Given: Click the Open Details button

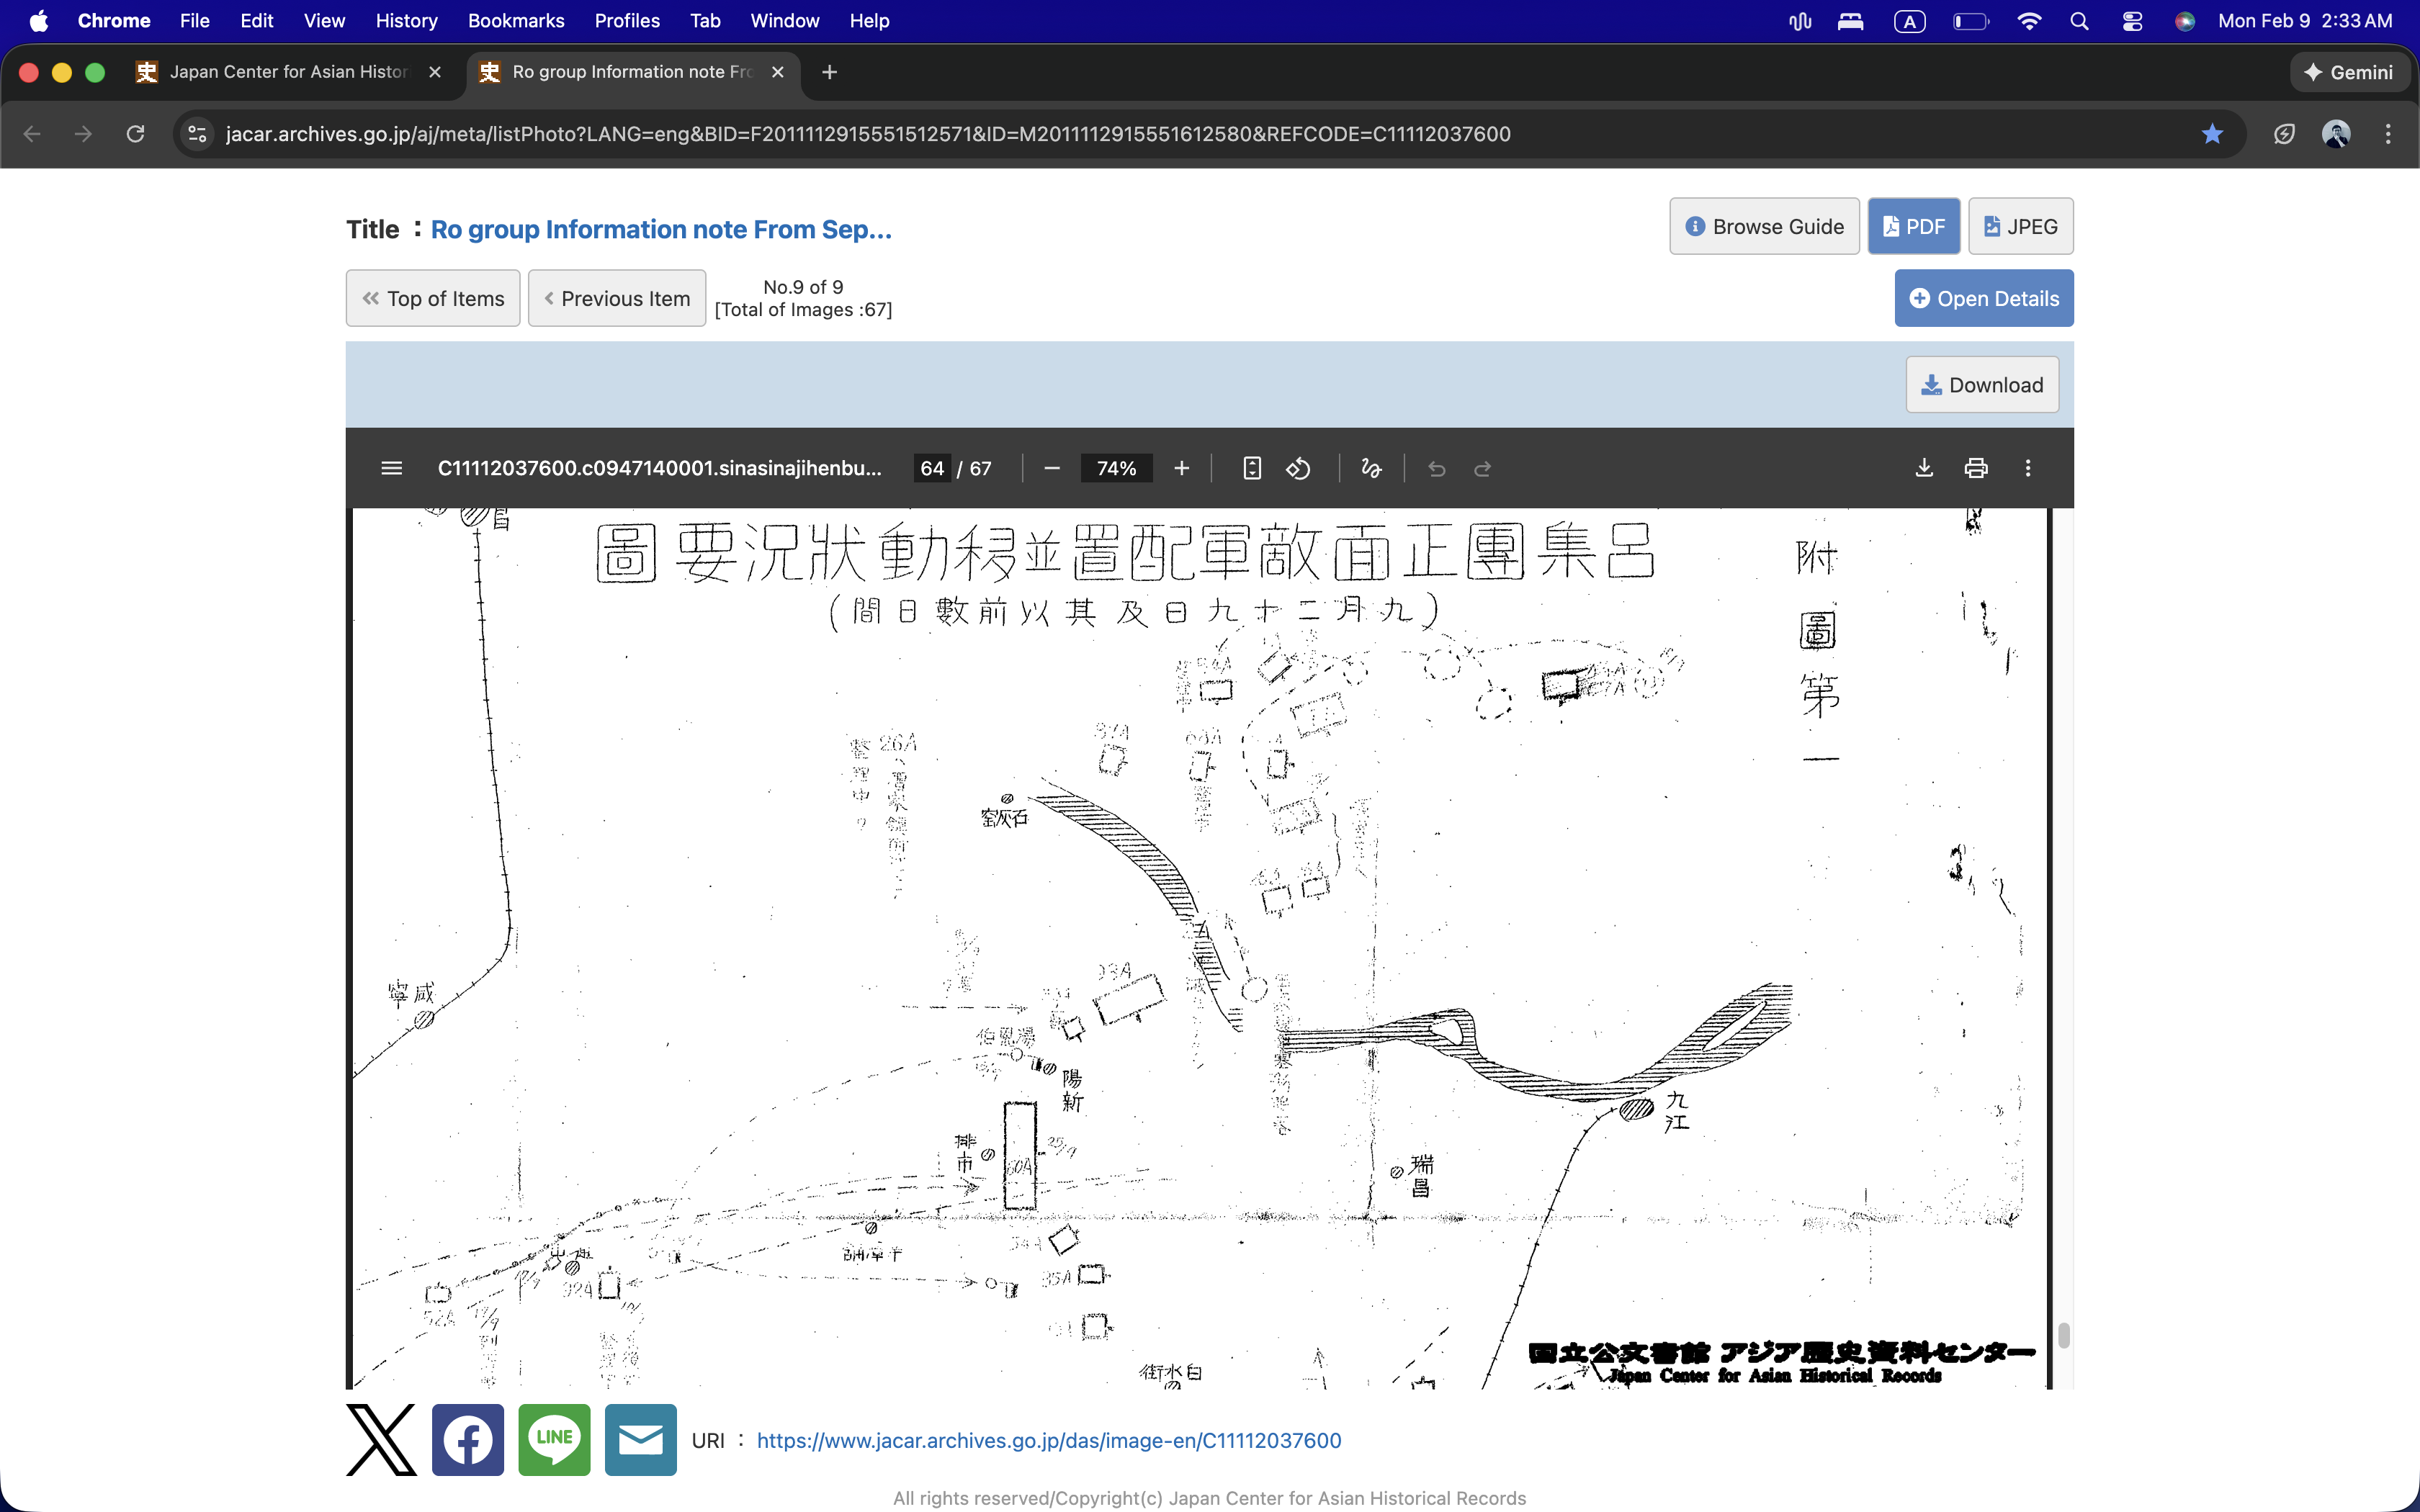Looking at the screenshot, I should coord(1984,298).
